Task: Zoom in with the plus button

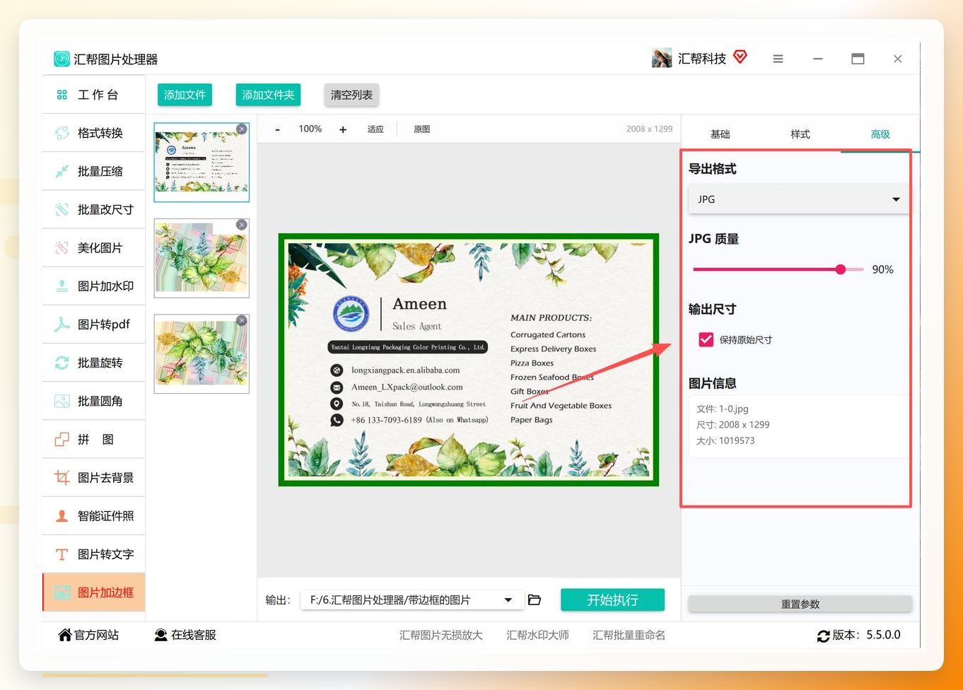Action: (x=343, y=129)
